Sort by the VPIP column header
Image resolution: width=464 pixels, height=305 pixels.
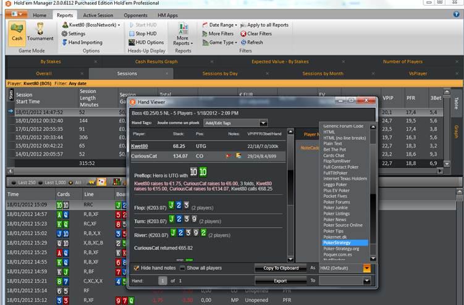pyautogui.click(x=387, y=98)
